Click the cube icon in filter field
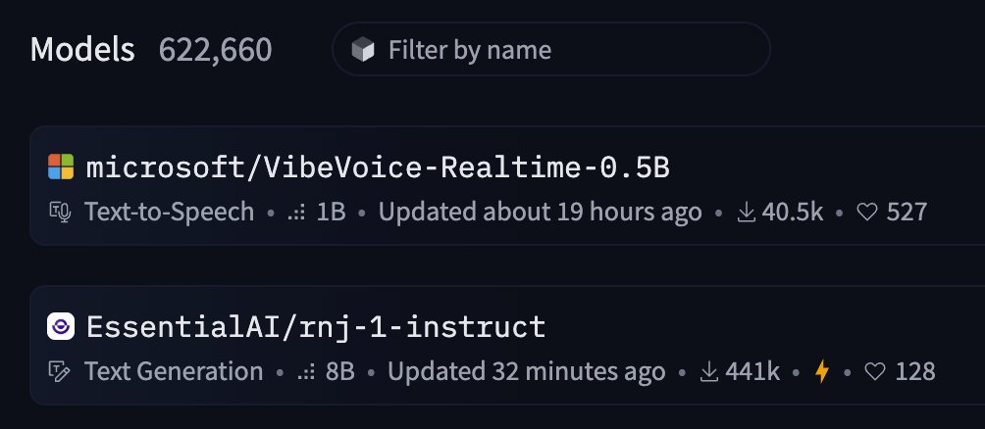Viewport: 985px width, 429px height. pos(363,50)
